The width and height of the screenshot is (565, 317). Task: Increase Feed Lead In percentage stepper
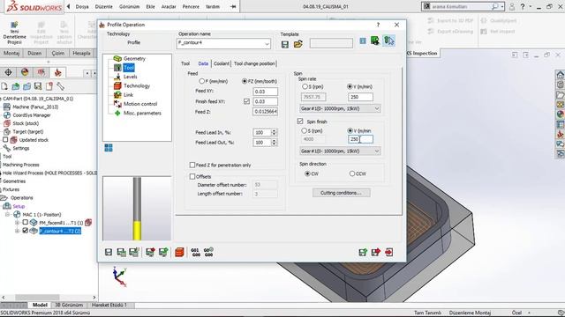(x=274, y=131)
